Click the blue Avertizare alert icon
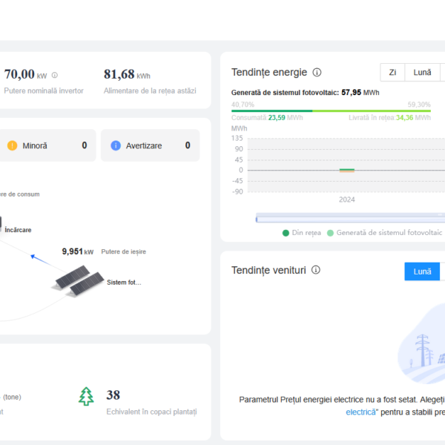Viewport: 445px width, 445px height. 116,146
